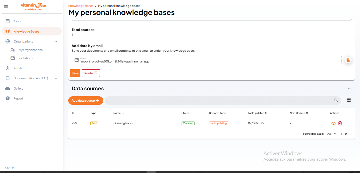Delete the Opening hours data source
This screenshot has height=173, width=360.
point(340,123)
